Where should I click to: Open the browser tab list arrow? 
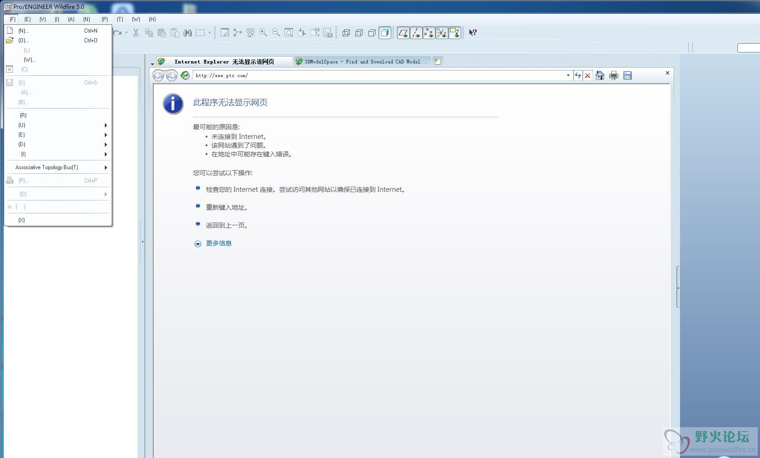[x=152, y=64]
